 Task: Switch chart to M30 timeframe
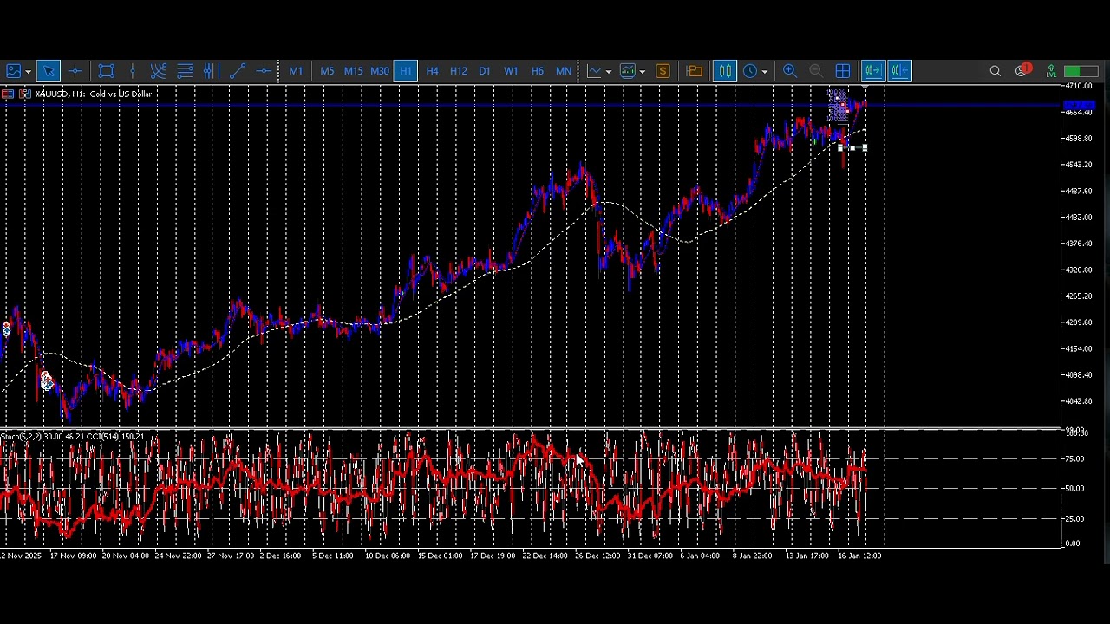click(380, 71)
